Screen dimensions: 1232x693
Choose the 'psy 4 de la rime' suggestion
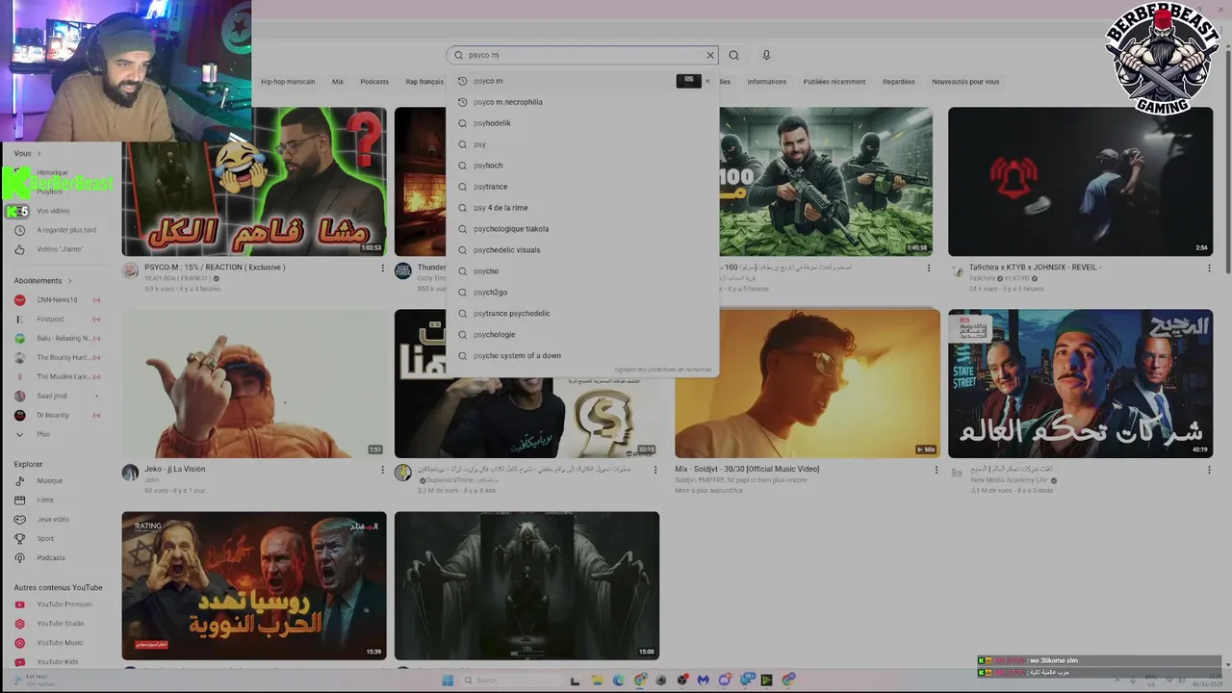click(x=583, y=208)
